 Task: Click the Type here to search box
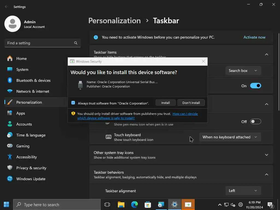tap(57, 205)
